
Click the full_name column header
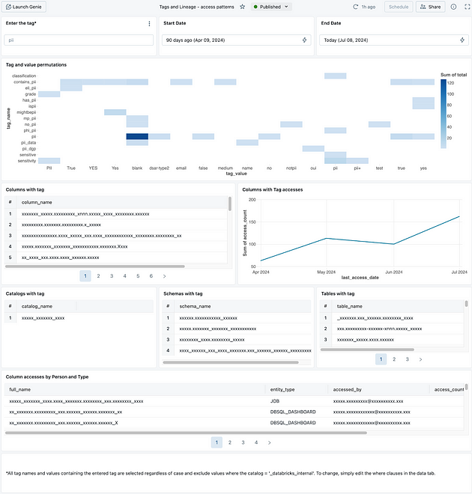[20, 389]
